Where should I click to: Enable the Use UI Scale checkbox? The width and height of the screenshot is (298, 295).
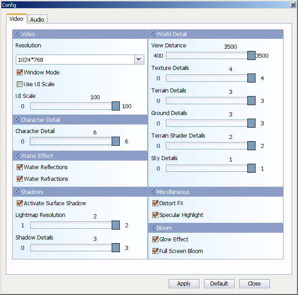click(x=19, y=84)
